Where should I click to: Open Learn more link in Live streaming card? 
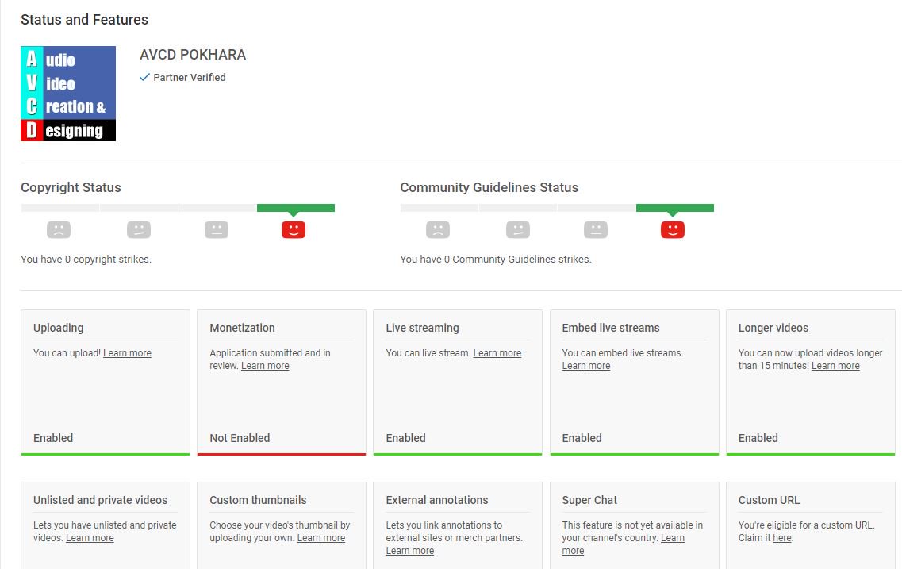click(x=497, y=352)
